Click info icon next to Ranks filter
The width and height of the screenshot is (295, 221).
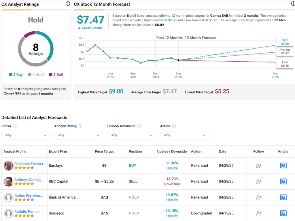[x=15, y=126]
